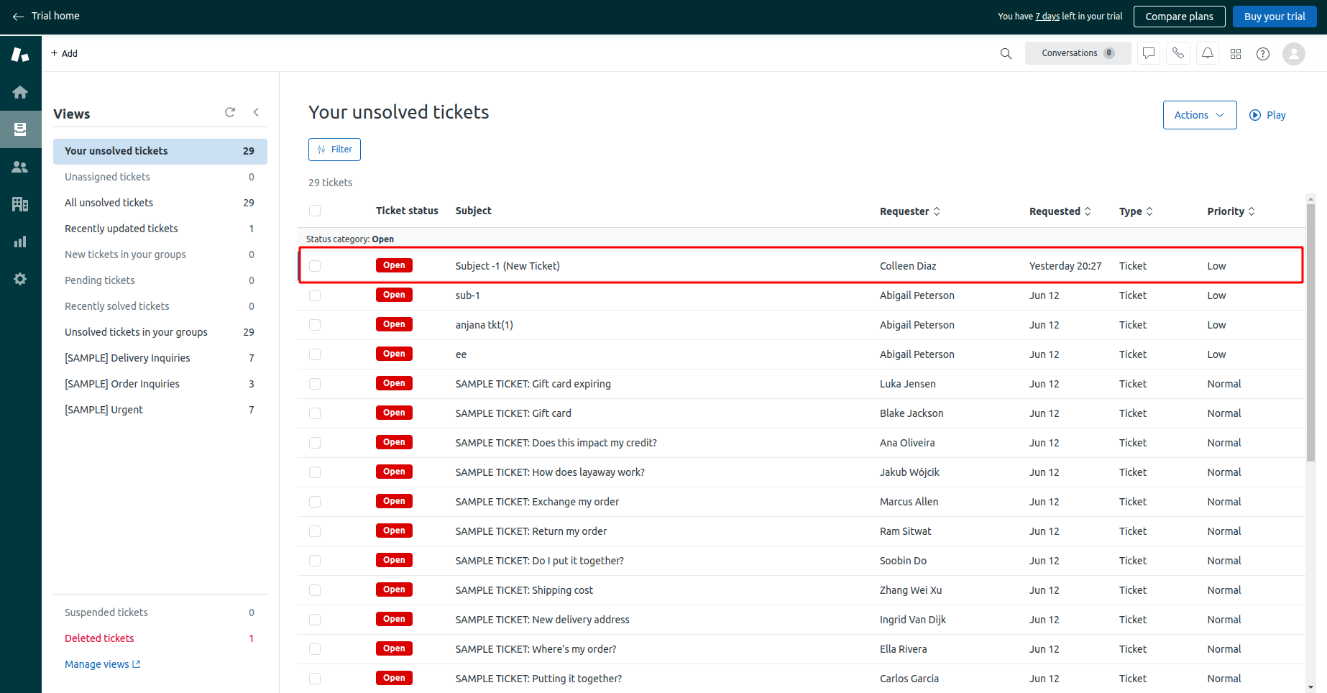Tick the select-all tickets checkbox
Viewport: 1327px width, 693px height.
[x=315, y=211]
